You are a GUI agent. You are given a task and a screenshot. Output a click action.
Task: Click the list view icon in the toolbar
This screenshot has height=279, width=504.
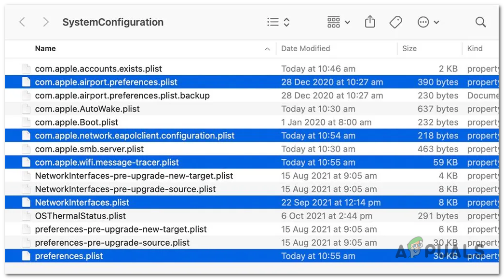click(272, 22)
